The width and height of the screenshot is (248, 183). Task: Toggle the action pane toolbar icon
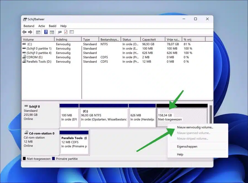point(52,32)
